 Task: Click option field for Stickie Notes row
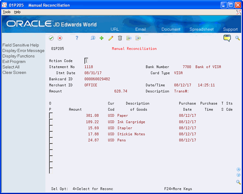51,134
